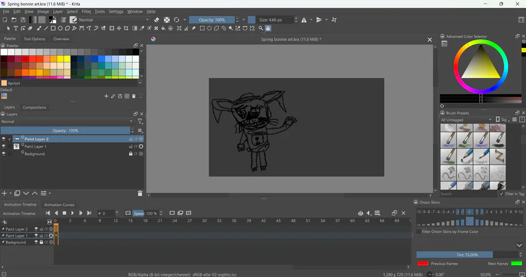Open the Layer menu
Screen dimensions: 526x277
point(58,12)
